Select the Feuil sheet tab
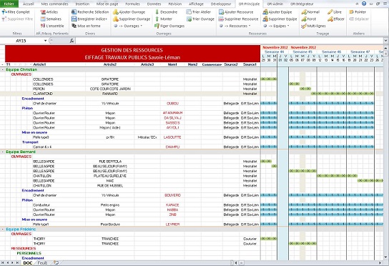Image resolution: width=389 pixels, height=266 pixels. (42, 262)
